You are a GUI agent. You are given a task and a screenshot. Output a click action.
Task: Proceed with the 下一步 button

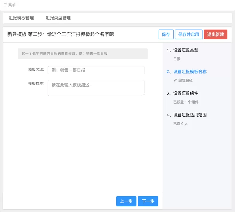(148, 201)
